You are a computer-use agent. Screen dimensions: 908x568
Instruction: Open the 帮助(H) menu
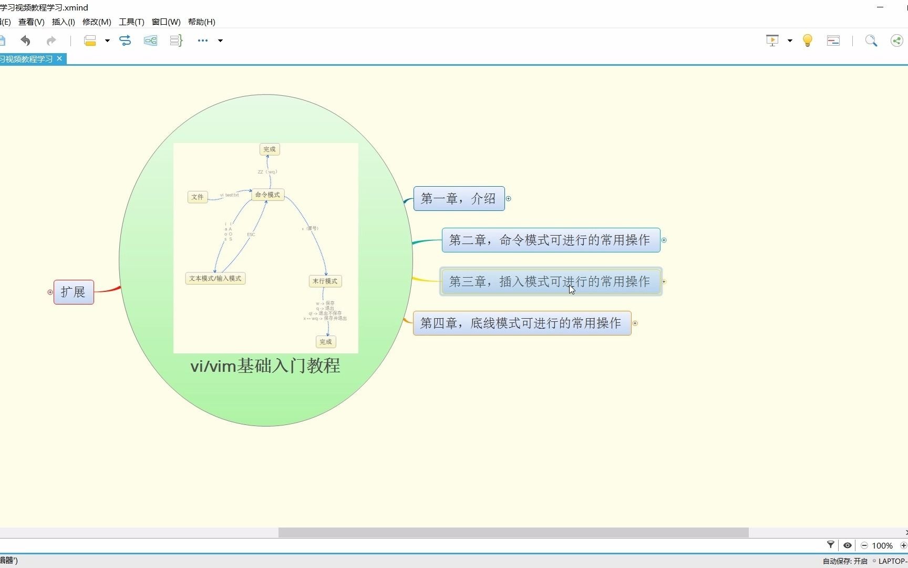pos(202,22)
